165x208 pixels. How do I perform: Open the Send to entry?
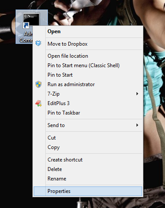(88, 125)
